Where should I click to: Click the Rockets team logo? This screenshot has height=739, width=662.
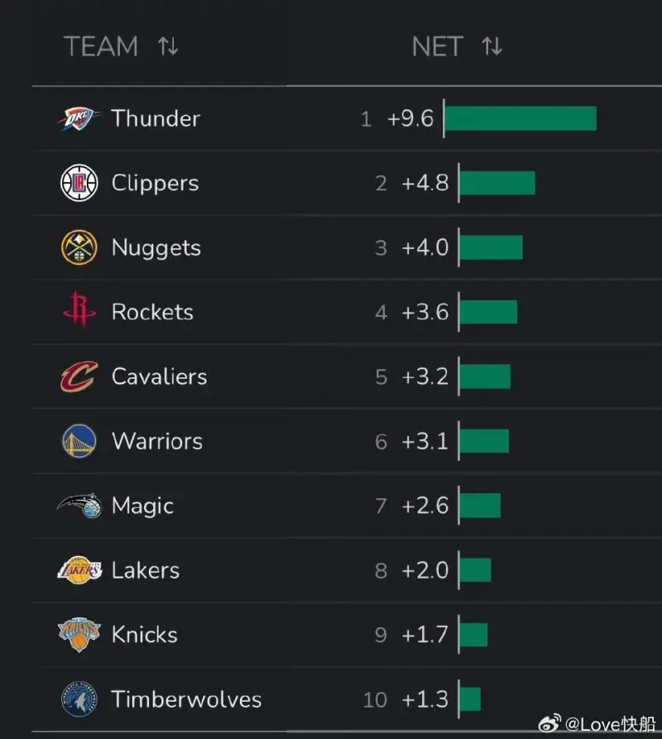pyautogui.click(x=79, y=312)
